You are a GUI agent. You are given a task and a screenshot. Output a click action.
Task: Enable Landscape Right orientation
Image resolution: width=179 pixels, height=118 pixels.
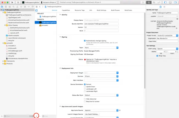point(85,91)
